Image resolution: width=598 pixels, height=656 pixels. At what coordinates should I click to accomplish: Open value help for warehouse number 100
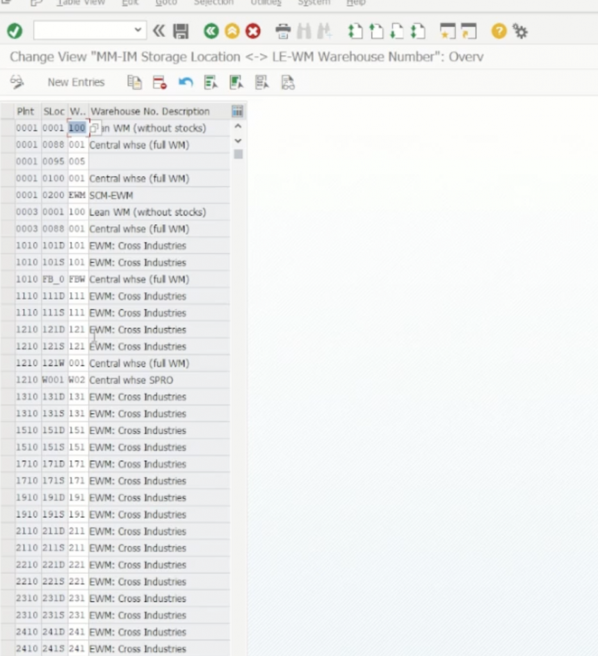[x=94, y=129]
